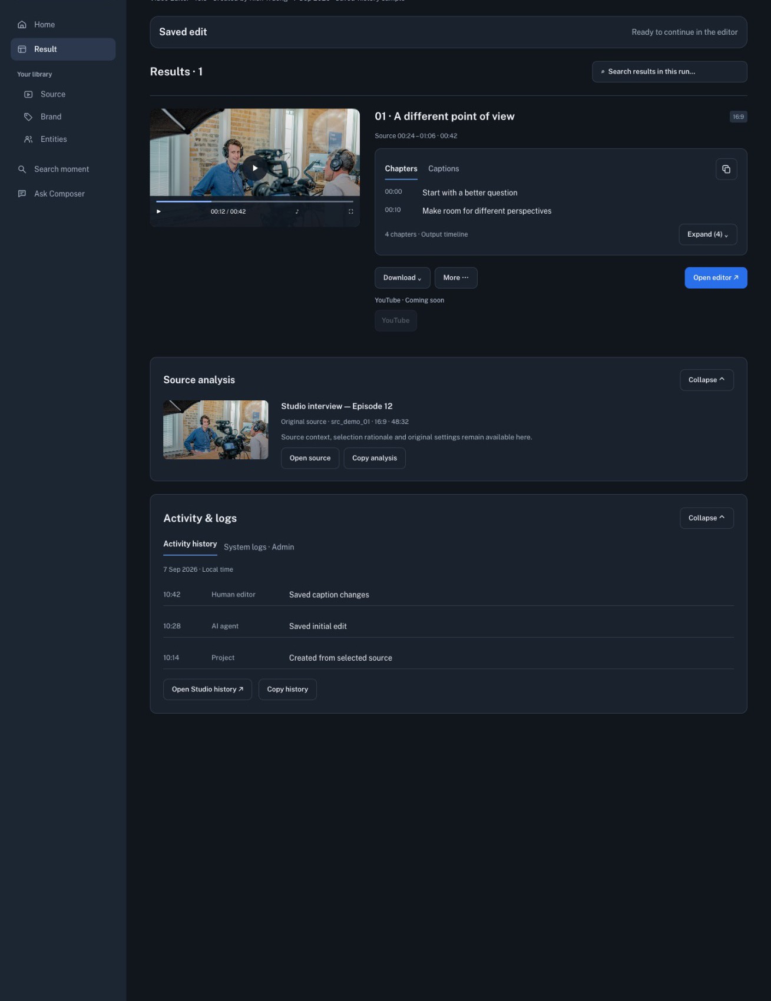Viewport: 771px width, 1001px height.
Task: Enter fullscreen on the video player
Action: tap(351, 211)
